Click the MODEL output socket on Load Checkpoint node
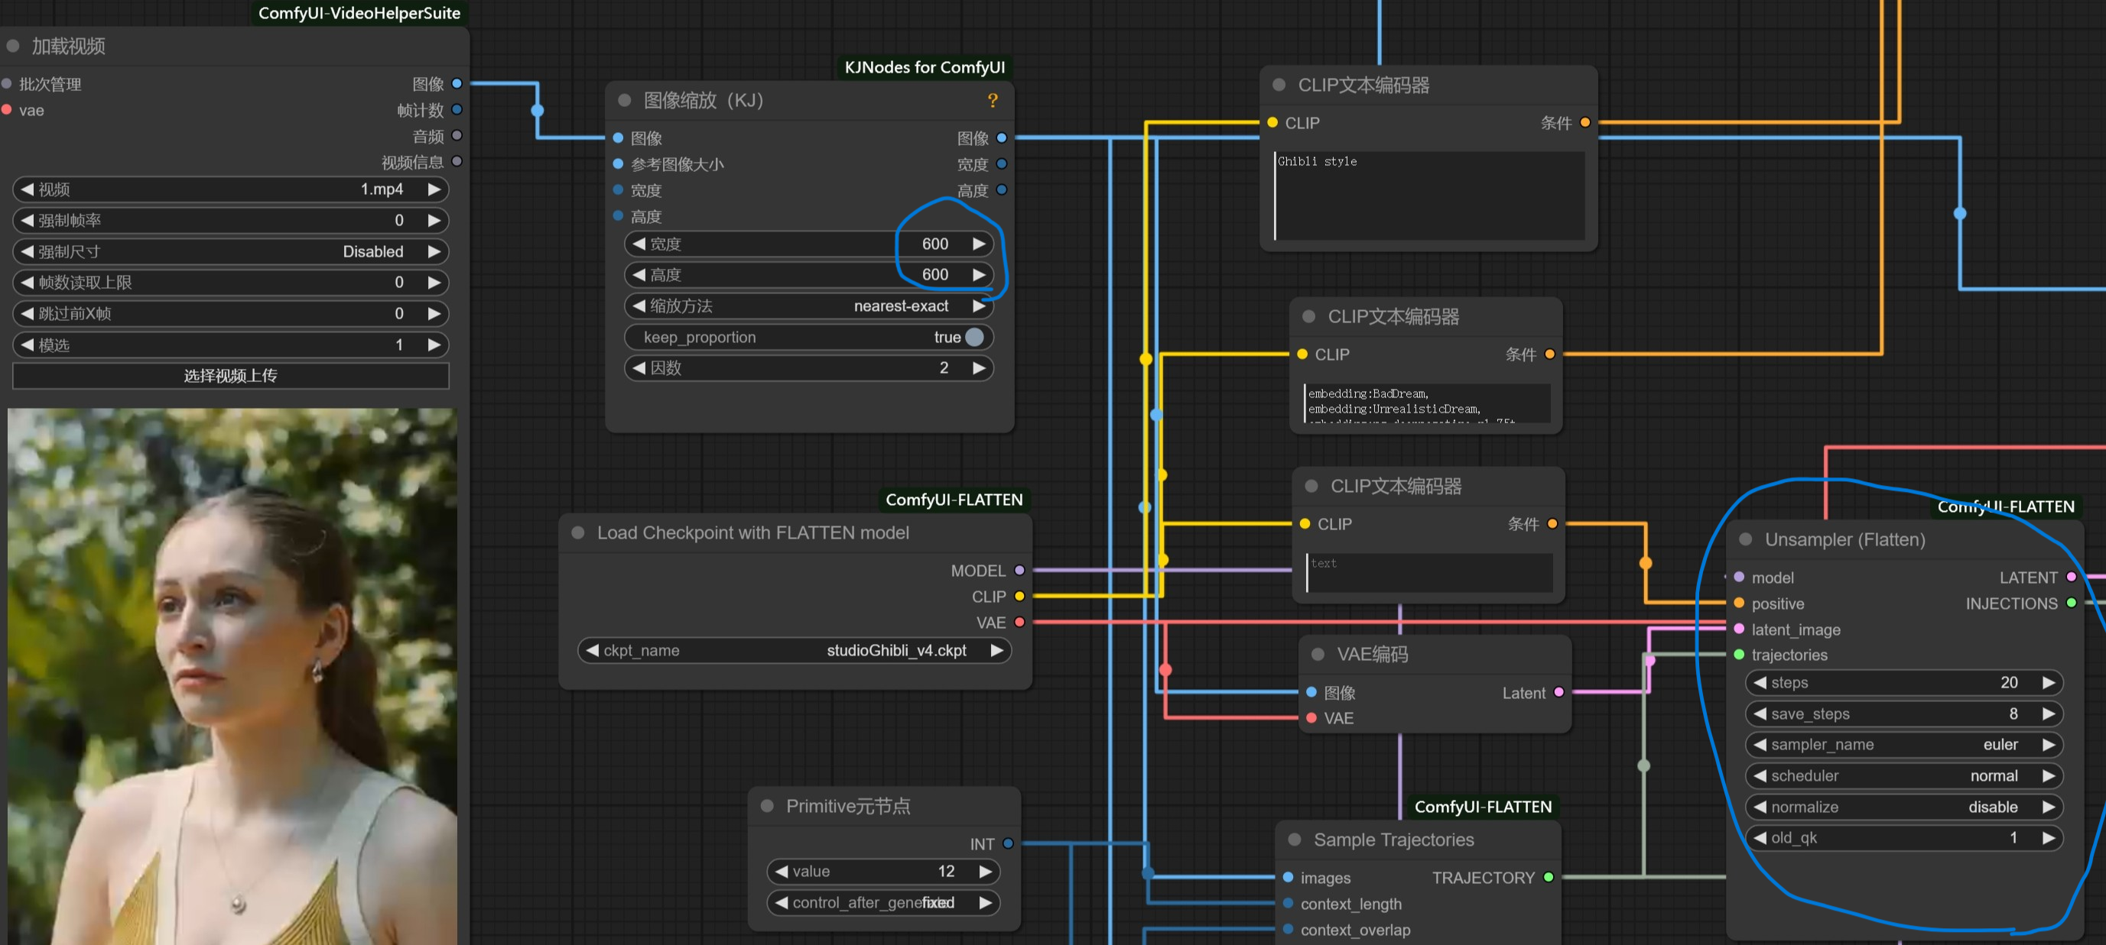The image size is (2106, 945). 1019,570
